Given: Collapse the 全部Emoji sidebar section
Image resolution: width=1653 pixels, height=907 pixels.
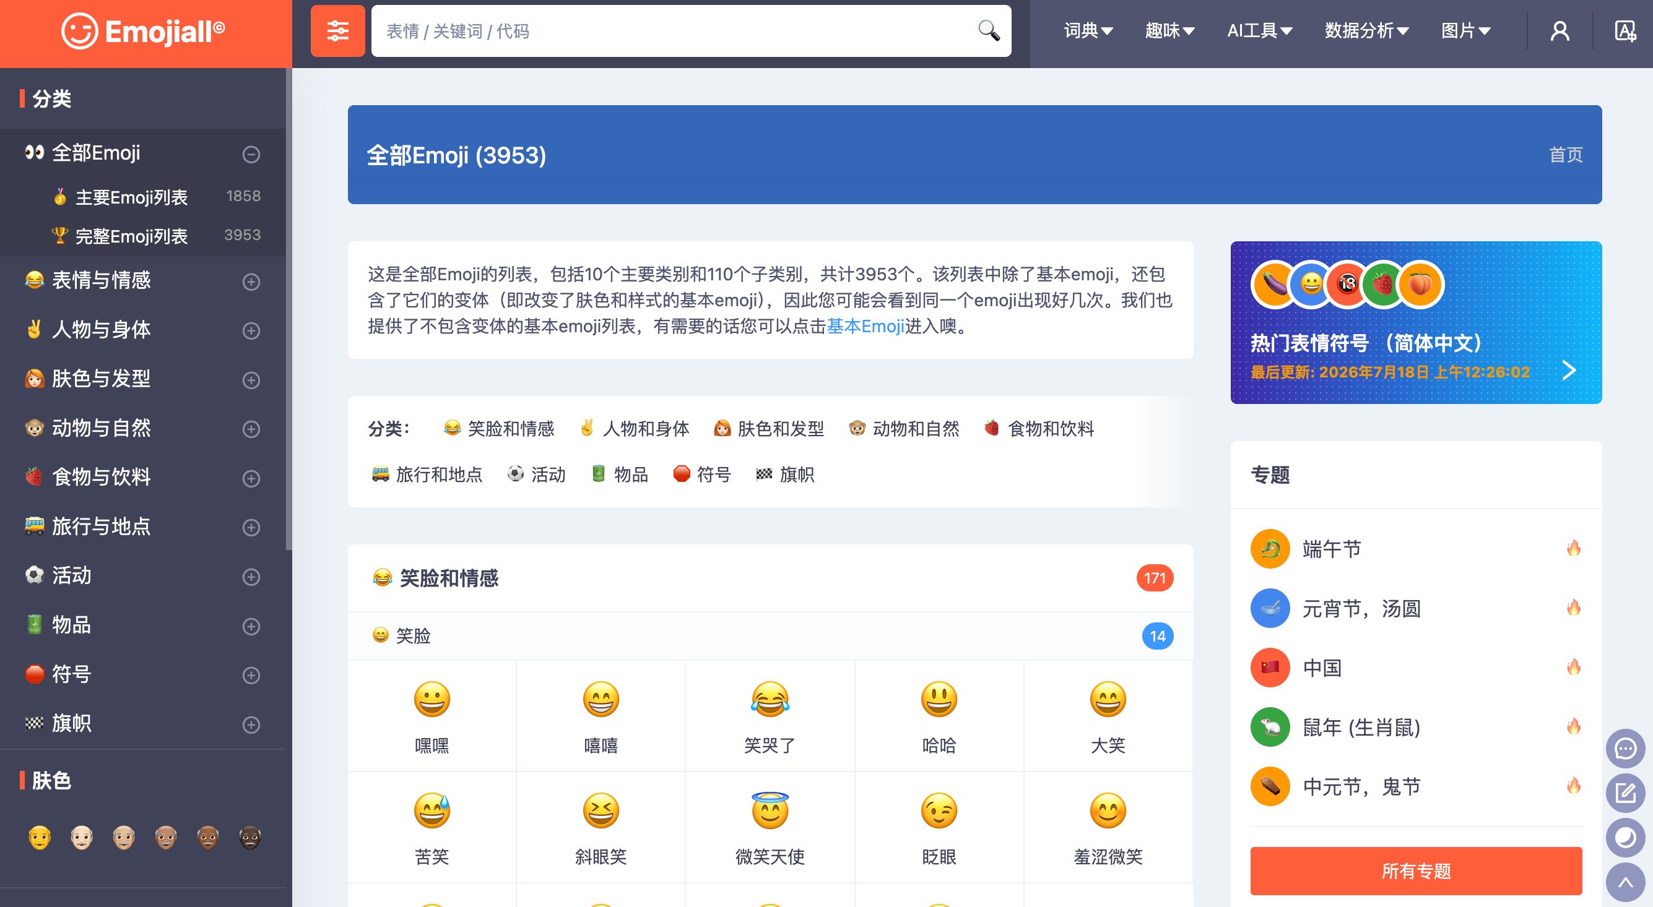Looking at the screenshot, I should click(251, 154).
